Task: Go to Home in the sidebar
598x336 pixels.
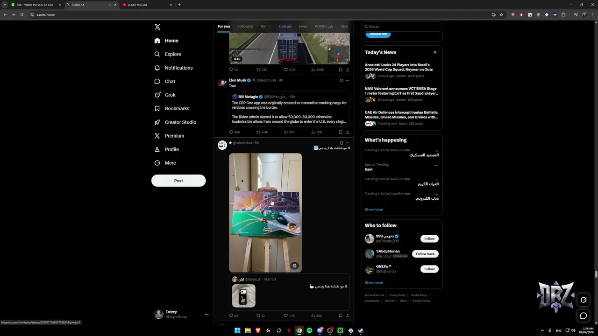Action: click(166, 41)
